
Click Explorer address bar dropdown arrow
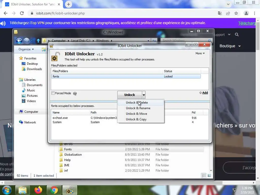click(x=148, y=41)
